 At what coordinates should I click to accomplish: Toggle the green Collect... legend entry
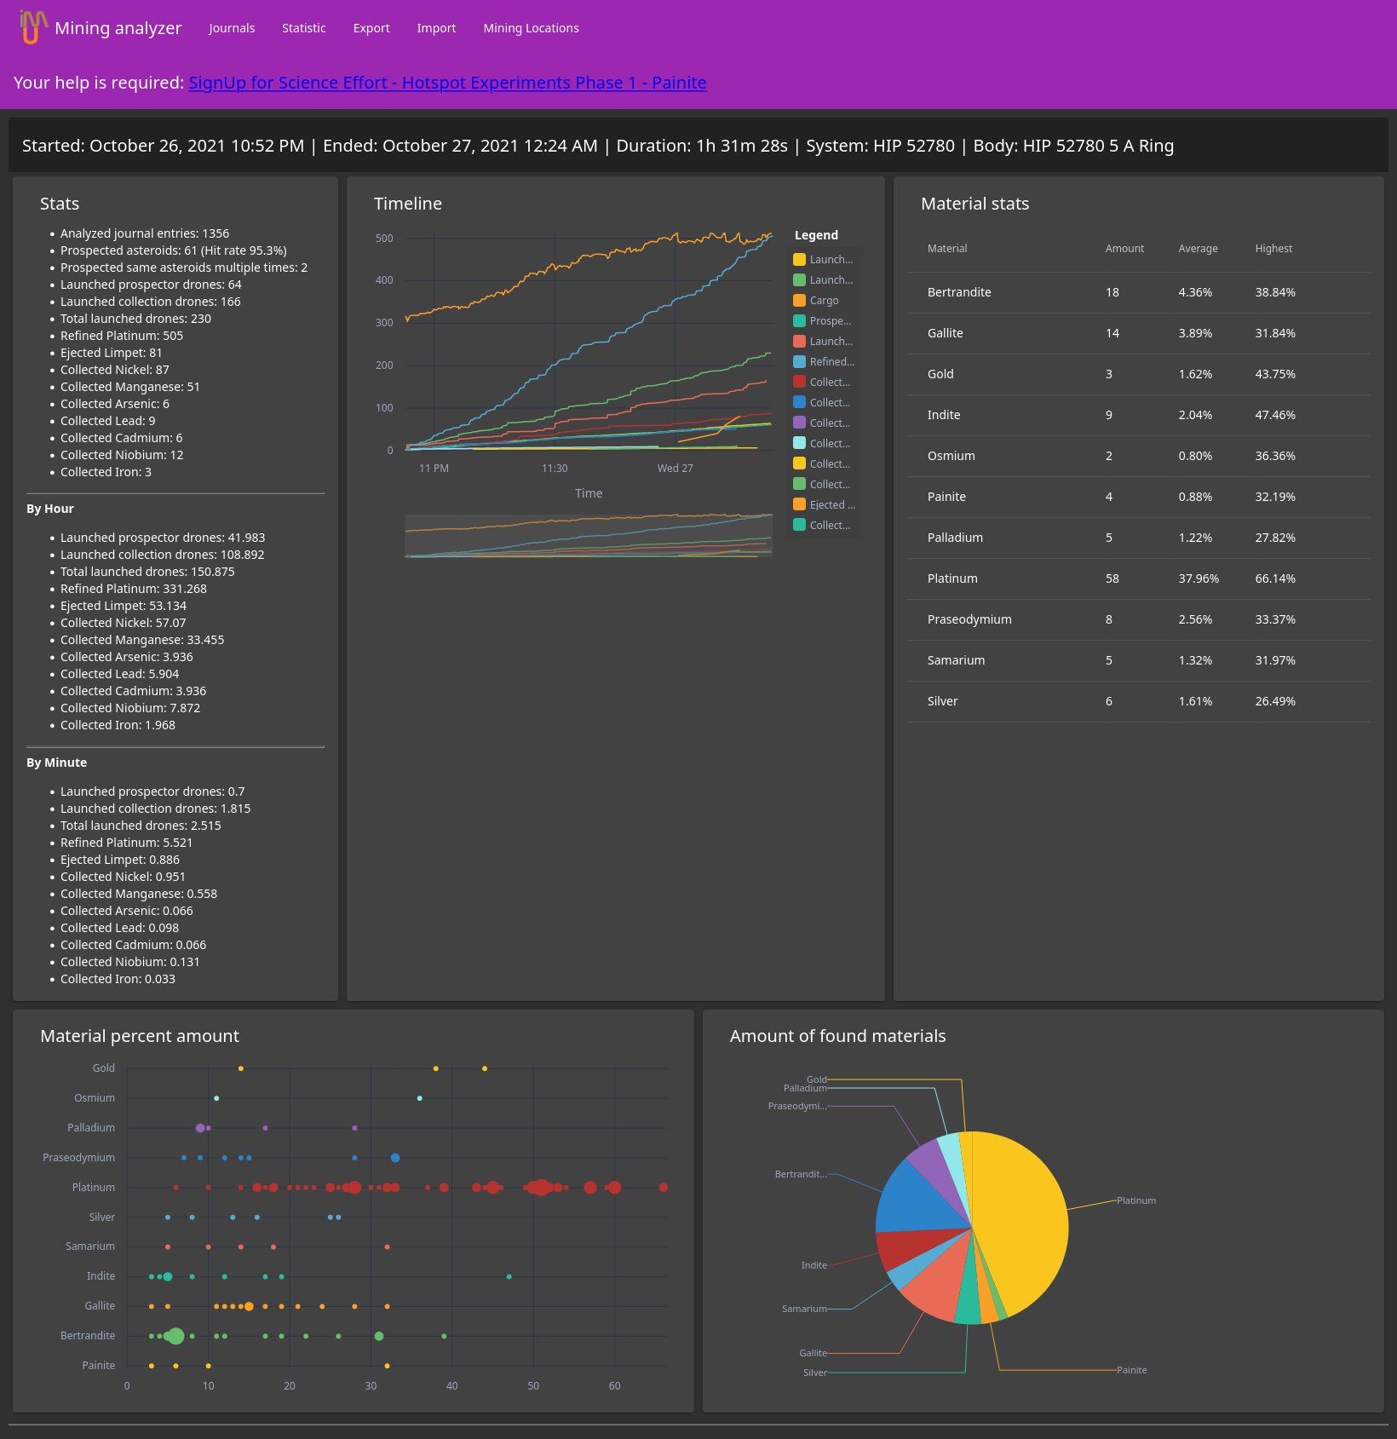823,485
